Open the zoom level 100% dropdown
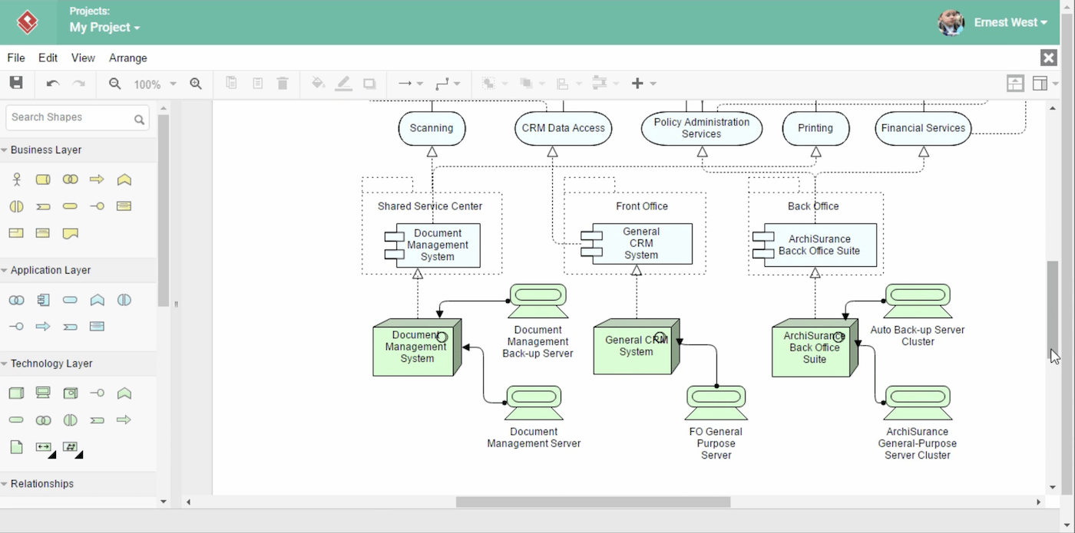The width and height of the screenshot is (1075, 533). click(154, 84)
